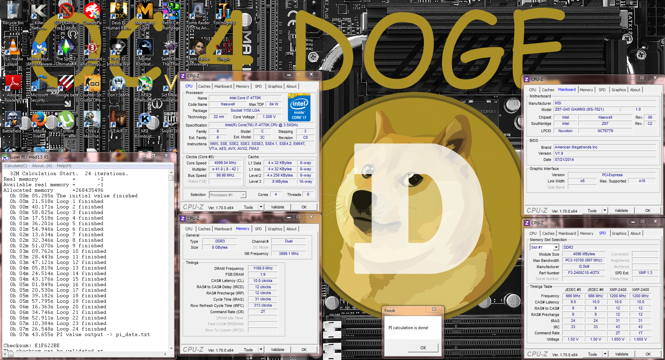Click the DRAM Frequency value field
665x360 pixels.
[x=263, y=268]
